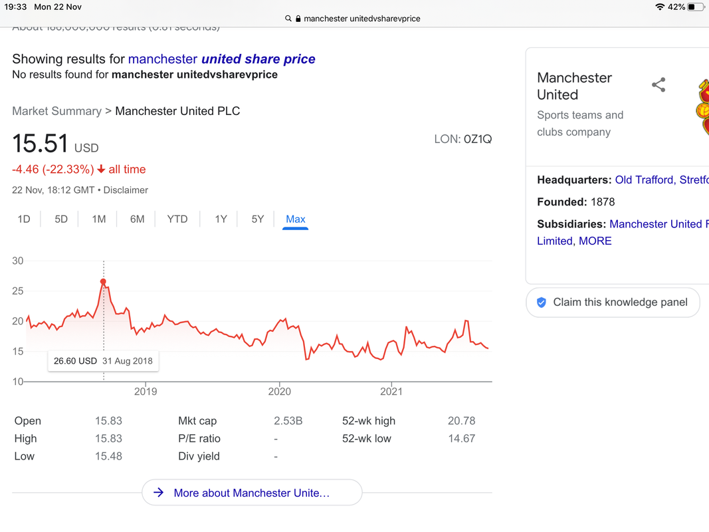Tap the Mkt cap value 2.53B

288,421
